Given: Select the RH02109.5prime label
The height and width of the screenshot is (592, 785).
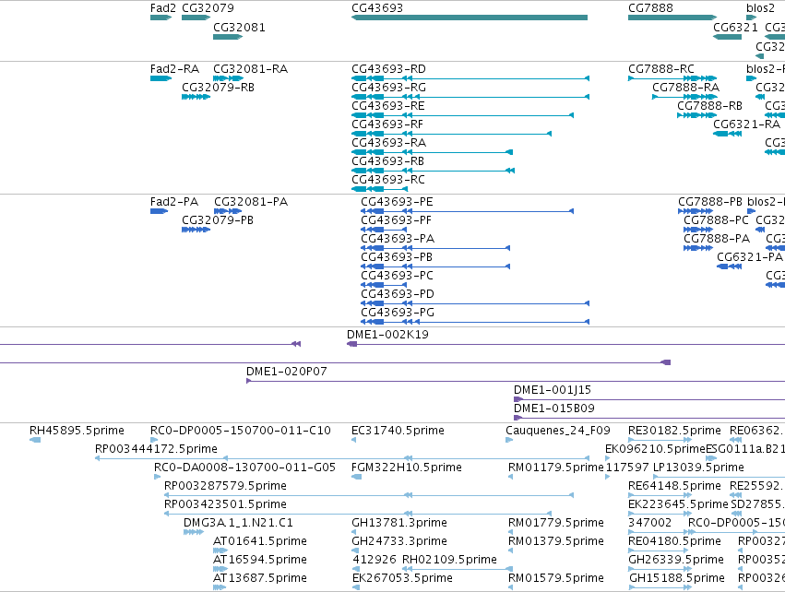Looking at the screenshot, I should [449, 560].
